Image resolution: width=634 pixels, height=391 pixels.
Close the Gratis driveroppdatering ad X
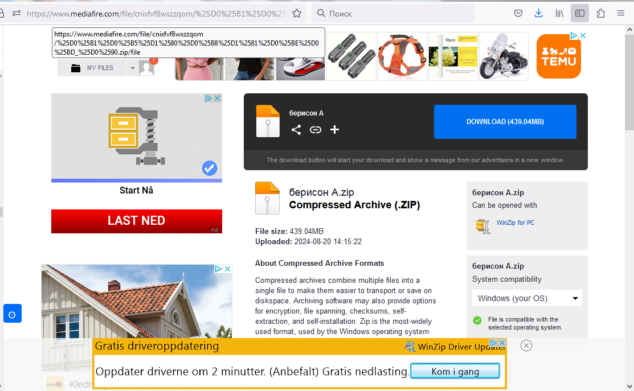[x=502, y=343]
